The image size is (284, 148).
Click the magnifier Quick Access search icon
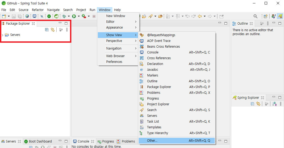click(255, 16)
